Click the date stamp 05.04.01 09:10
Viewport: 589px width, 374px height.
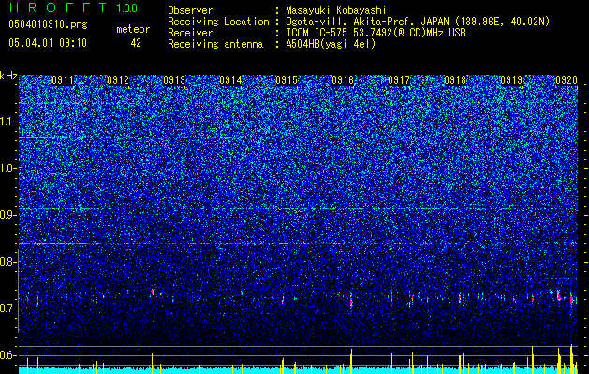tap(48, 43)
